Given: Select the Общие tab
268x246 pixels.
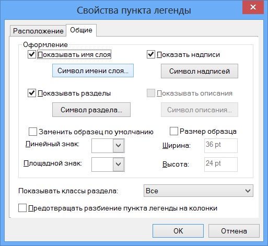Looking at the screenshot, I should pyautogui.click(x=81, y=30).
